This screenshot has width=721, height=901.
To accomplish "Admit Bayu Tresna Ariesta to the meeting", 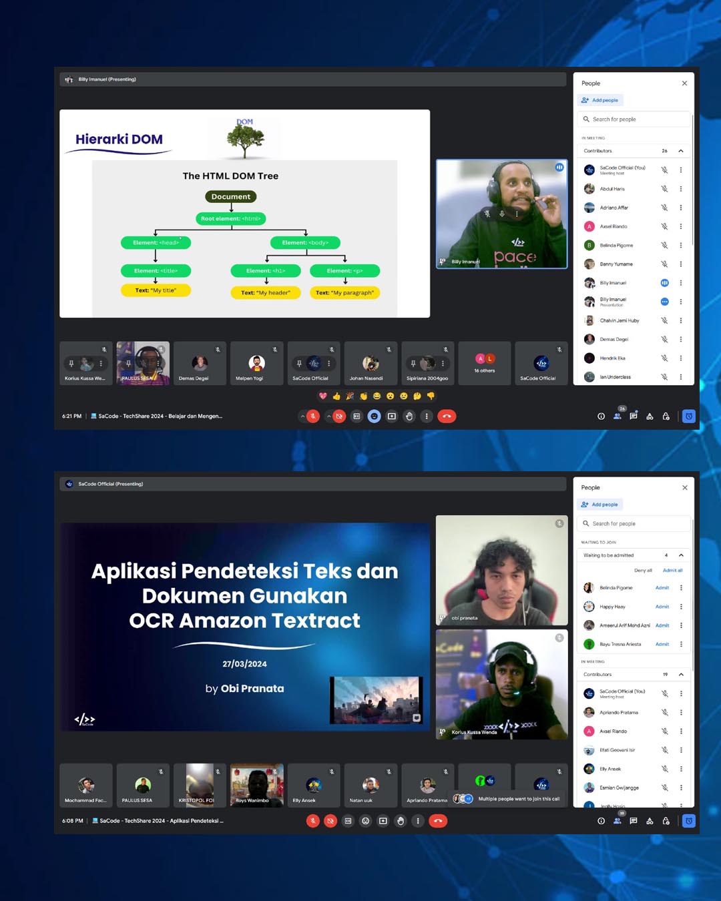I will tap(662, 644).
